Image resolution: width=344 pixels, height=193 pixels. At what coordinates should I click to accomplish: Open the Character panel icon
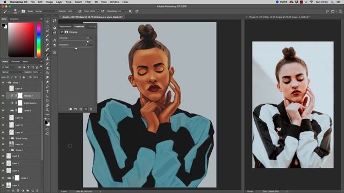coord(54,40)
